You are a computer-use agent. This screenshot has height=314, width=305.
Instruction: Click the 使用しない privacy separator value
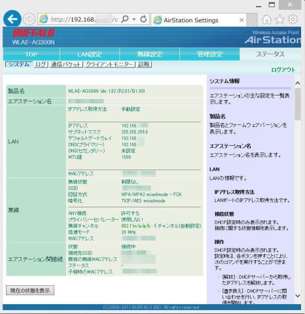132,219
